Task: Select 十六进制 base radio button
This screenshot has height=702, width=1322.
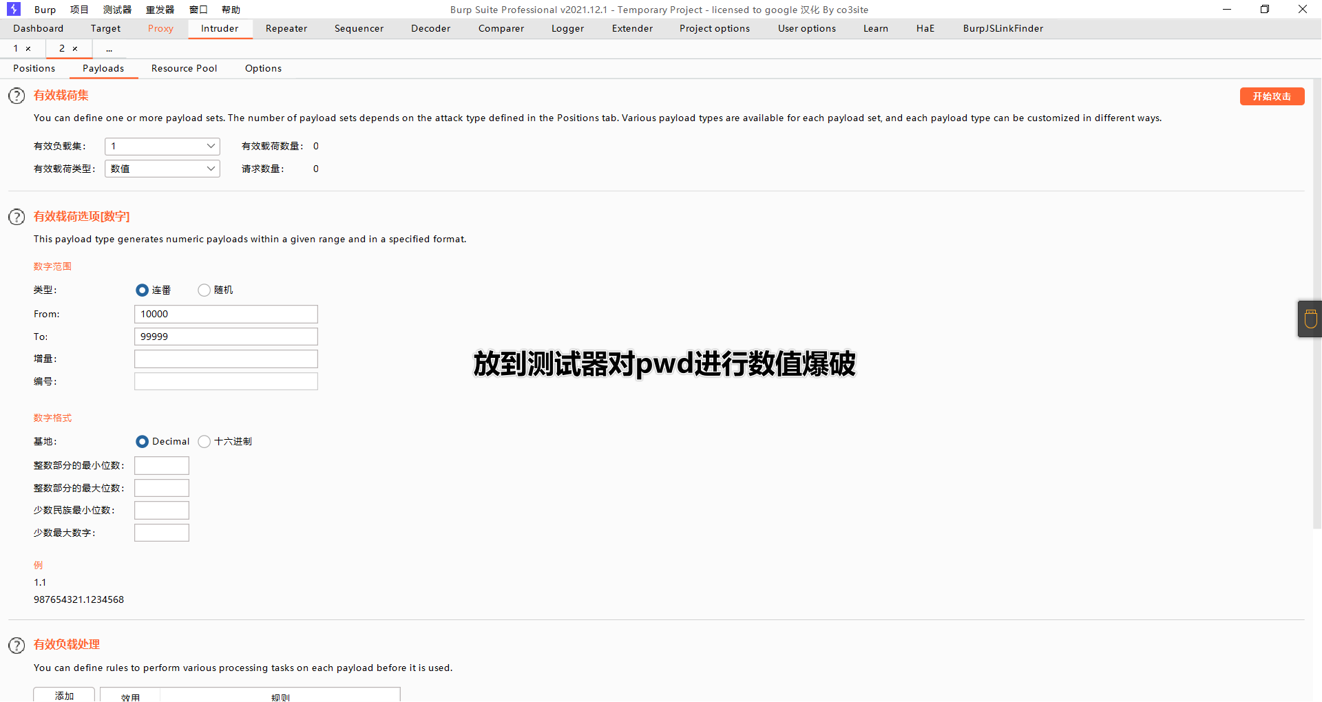Action: point(204,442)
